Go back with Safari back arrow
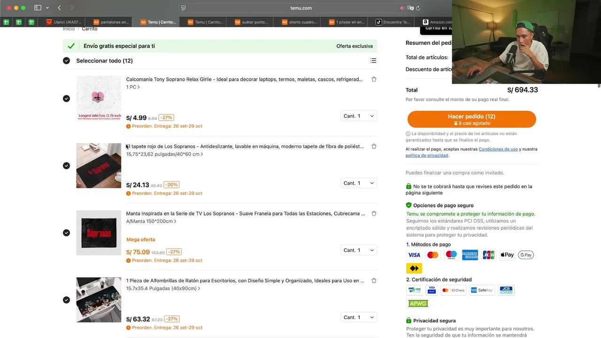The image size is (601, 338). (59, 8)
